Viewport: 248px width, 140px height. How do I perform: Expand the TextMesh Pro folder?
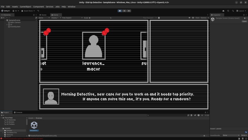[x=3, y=133]
